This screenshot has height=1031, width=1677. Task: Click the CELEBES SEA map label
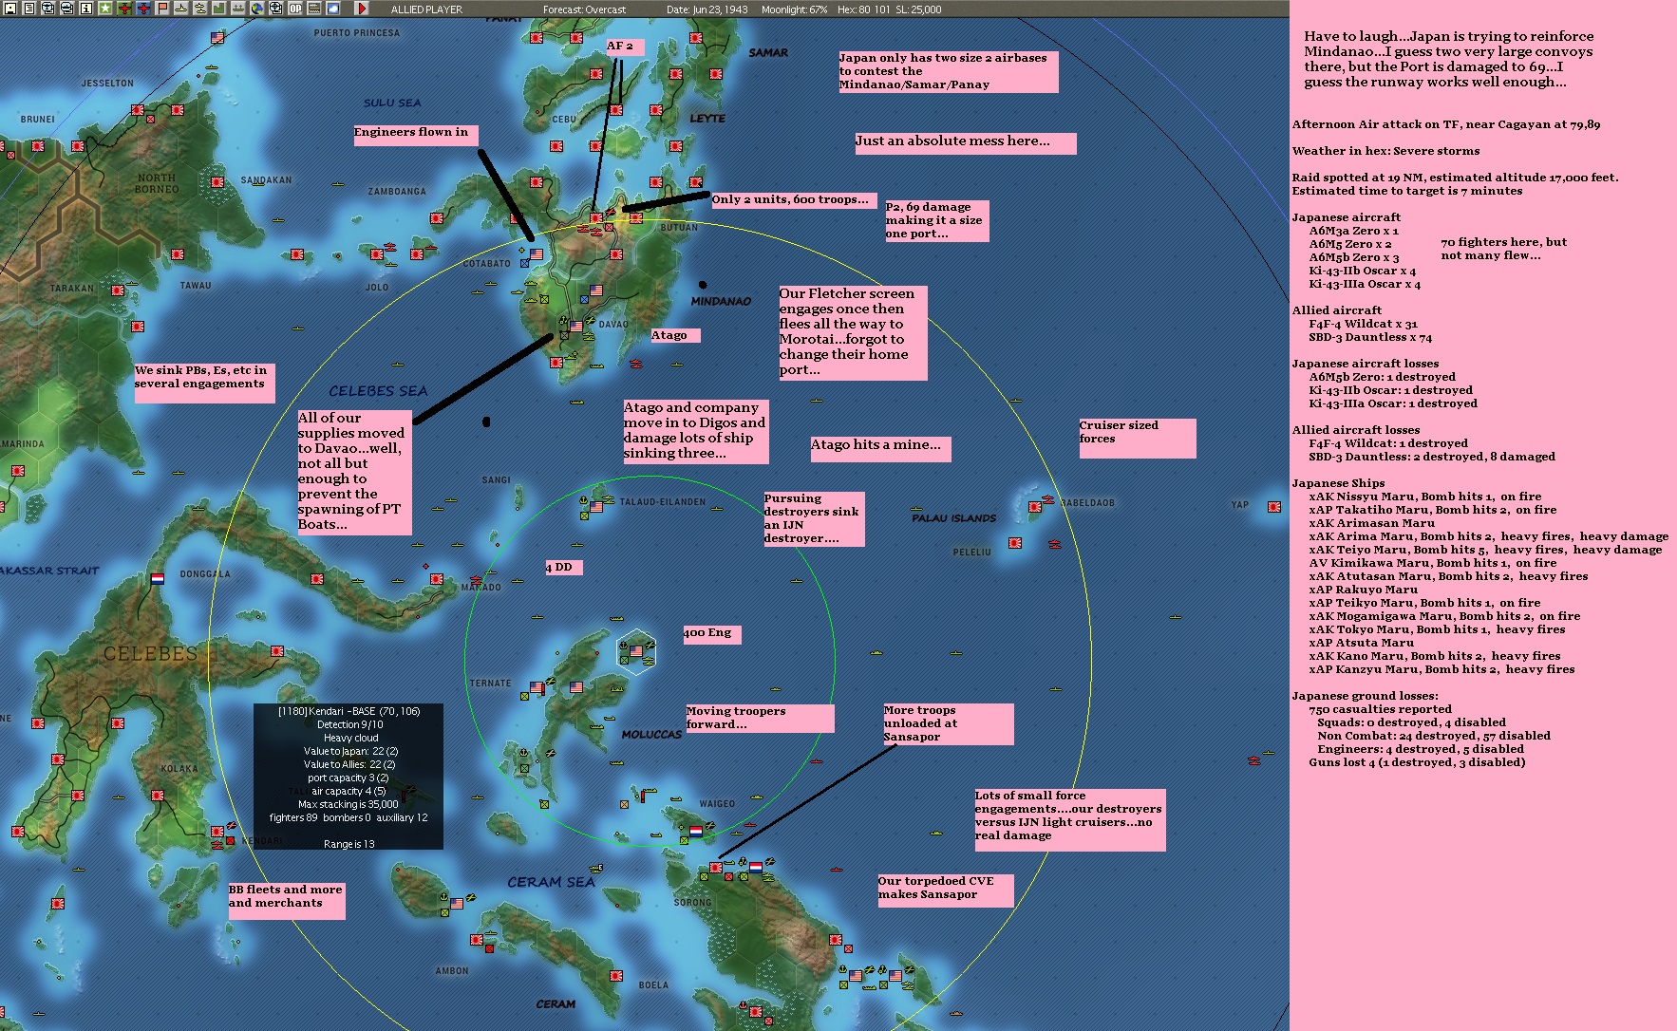point(378,391)
